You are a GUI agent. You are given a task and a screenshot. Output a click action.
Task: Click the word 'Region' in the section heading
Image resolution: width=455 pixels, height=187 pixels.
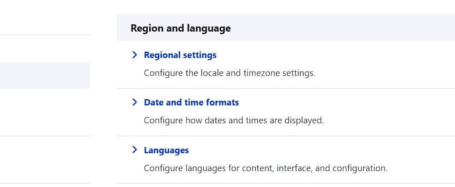point(146,28)
